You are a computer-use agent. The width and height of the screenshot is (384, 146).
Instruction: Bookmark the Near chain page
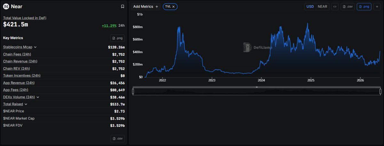coord(123,6)
